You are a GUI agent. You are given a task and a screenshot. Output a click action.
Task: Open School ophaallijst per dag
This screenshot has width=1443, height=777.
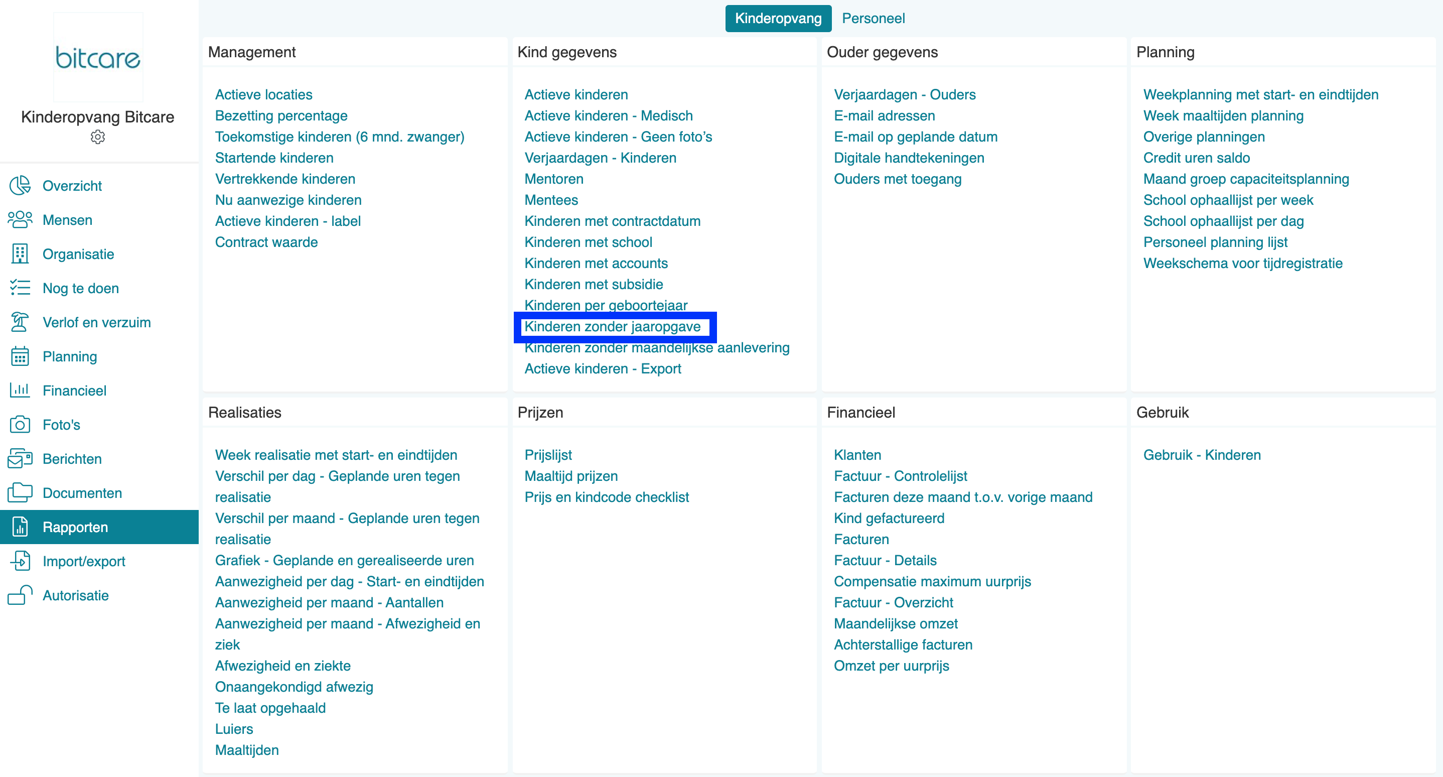(1223, 221)
